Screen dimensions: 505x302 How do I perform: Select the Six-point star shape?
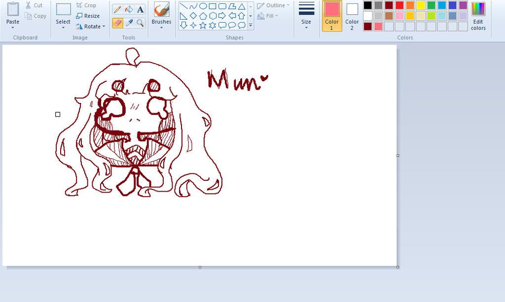tap(213, 26)
